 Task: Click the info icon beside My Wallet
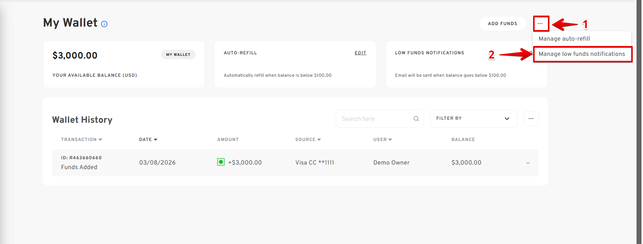[104, 24]
